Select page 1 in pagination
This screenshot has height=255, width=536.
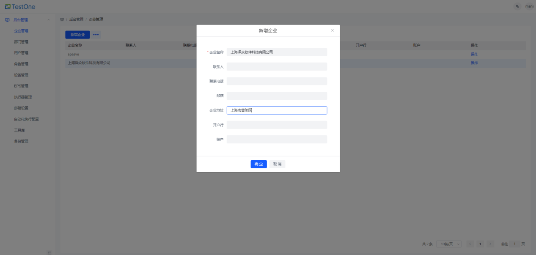click(481, 244)
